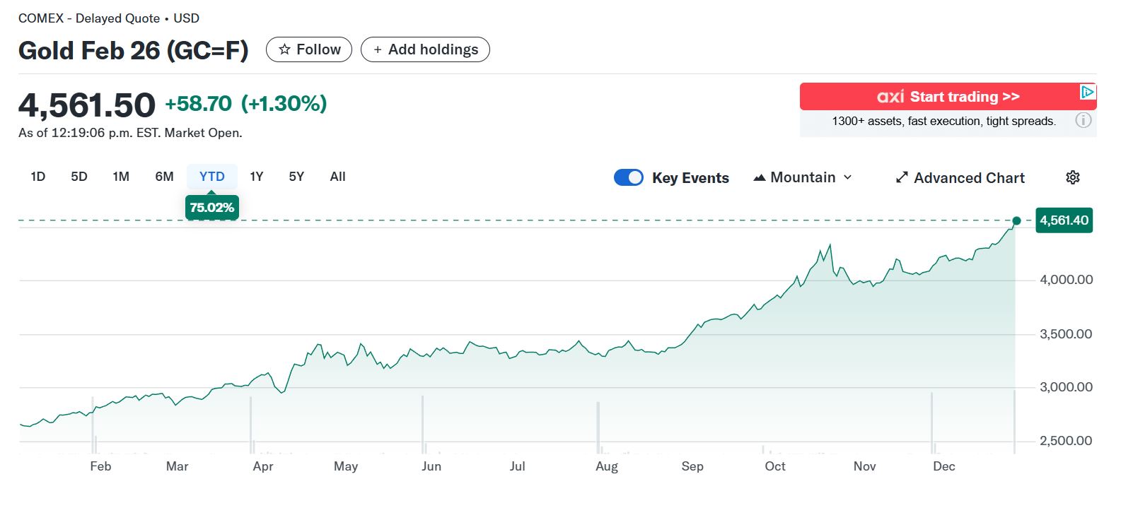Click the AdChoices triangle icon on the ad
The image size is (1121, 508).
[x=1087, y=92]
